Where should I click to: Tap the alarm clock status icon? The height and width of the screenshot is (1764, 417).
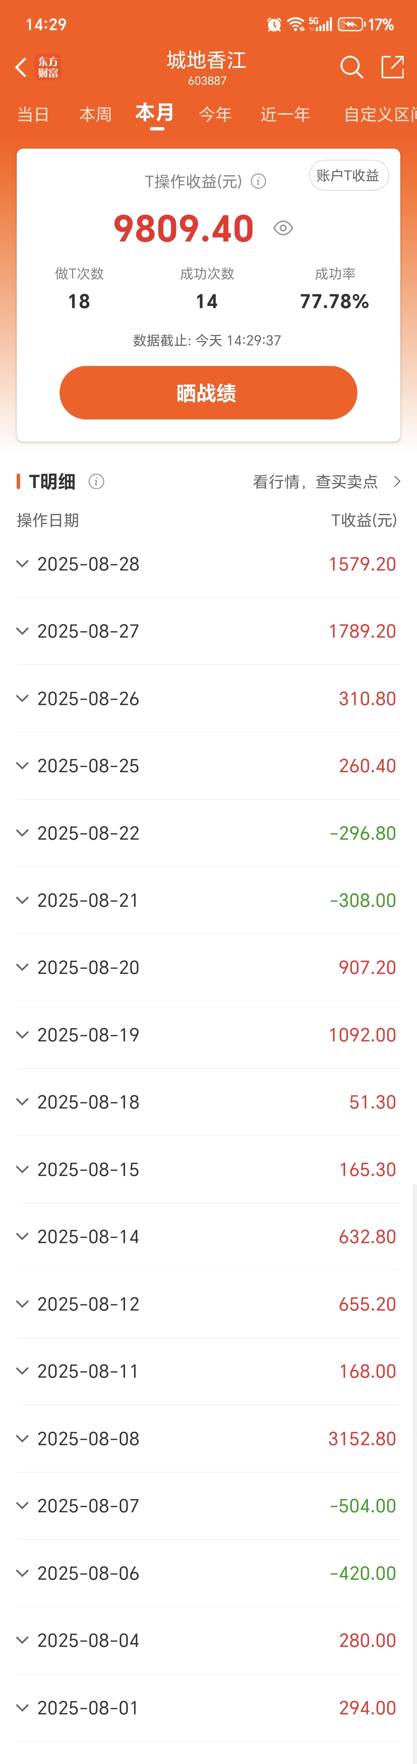pyautogui.click(x=274, y=25)
